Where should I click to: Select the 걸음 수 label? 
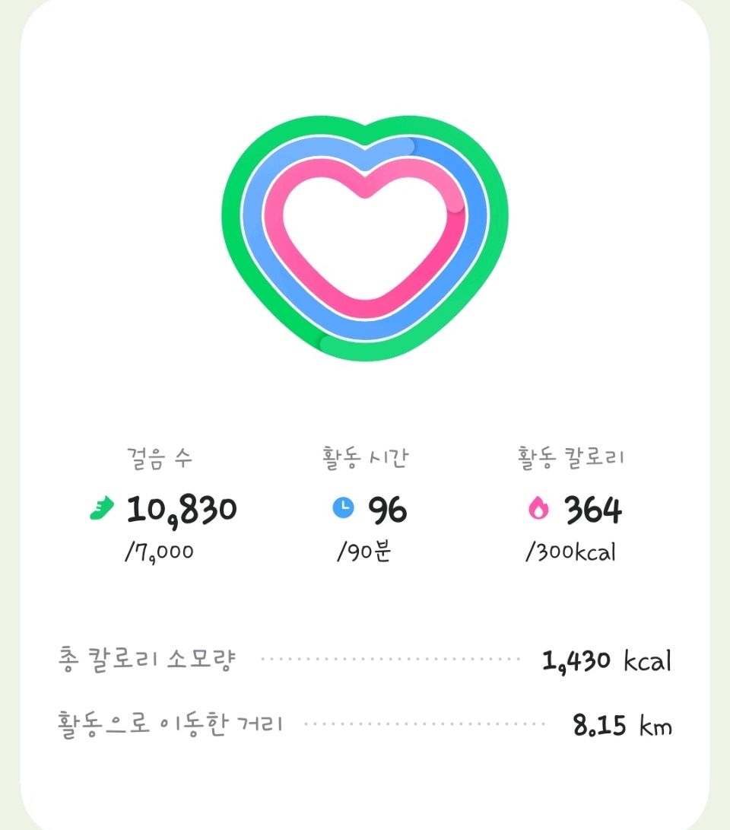159,459
